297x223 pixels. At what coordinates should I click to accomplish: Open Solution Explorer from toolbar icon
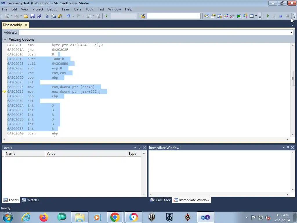click(x=207, y=16)
